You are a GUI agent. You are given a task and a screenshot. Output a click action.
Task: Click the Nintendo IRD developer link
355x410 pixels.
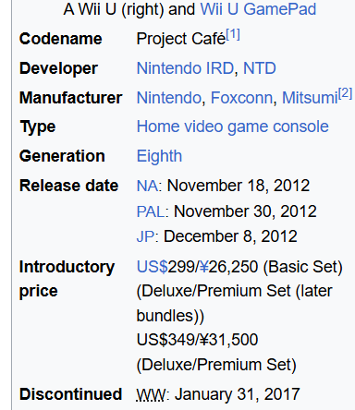(185, 68)
